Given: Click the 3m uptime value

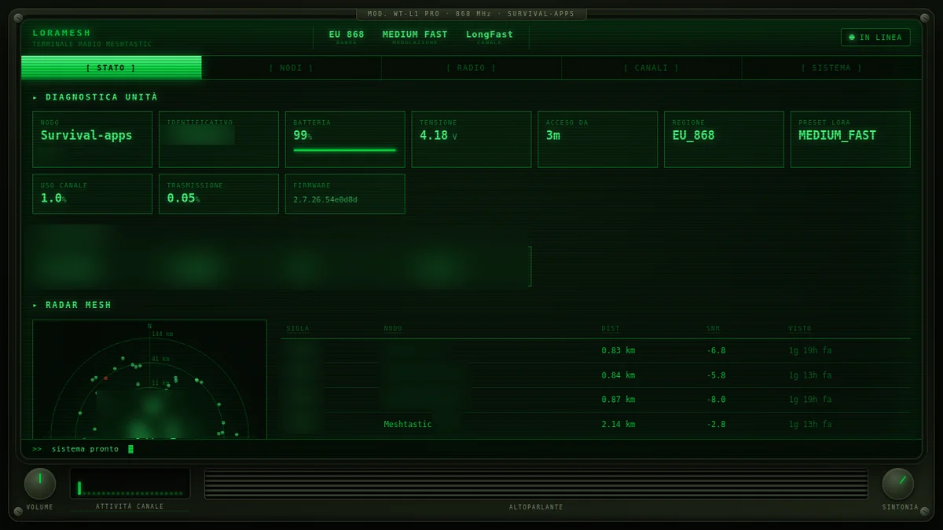Looking at the screenshot, I should 553,136.
